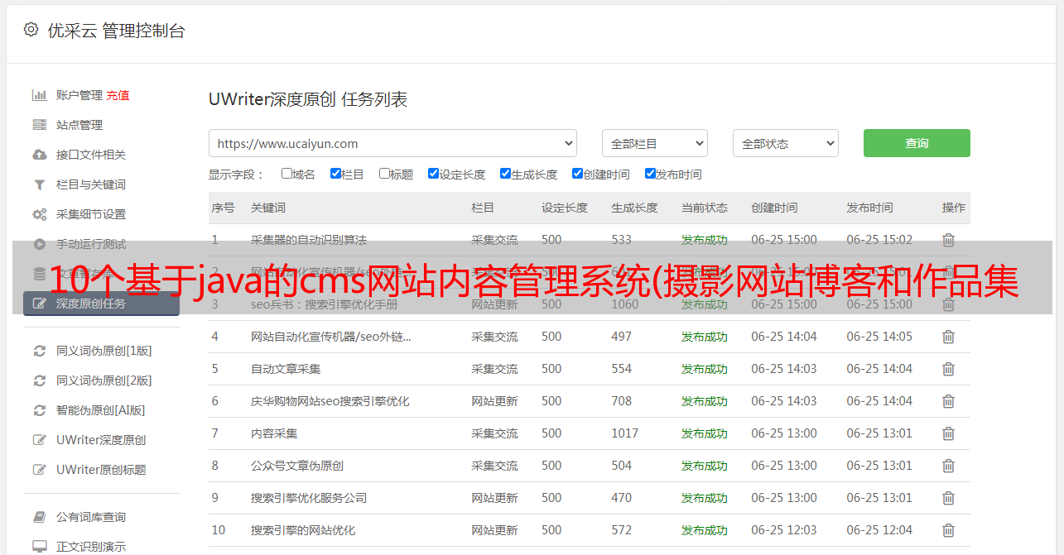The height and width of the screenshot is (555, 1064).
Task: Uncheck the 发布时间 field checkbox
Action: (650, 174)
